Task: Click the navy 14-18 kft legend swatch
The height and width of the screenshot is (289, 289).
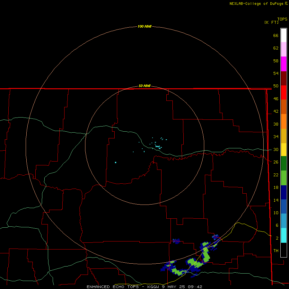Action: click(x=284, y=192)
